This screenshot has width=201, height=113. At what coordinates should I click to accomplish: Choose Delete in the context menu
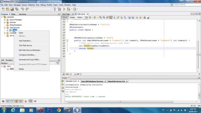[x=31, y=69]
